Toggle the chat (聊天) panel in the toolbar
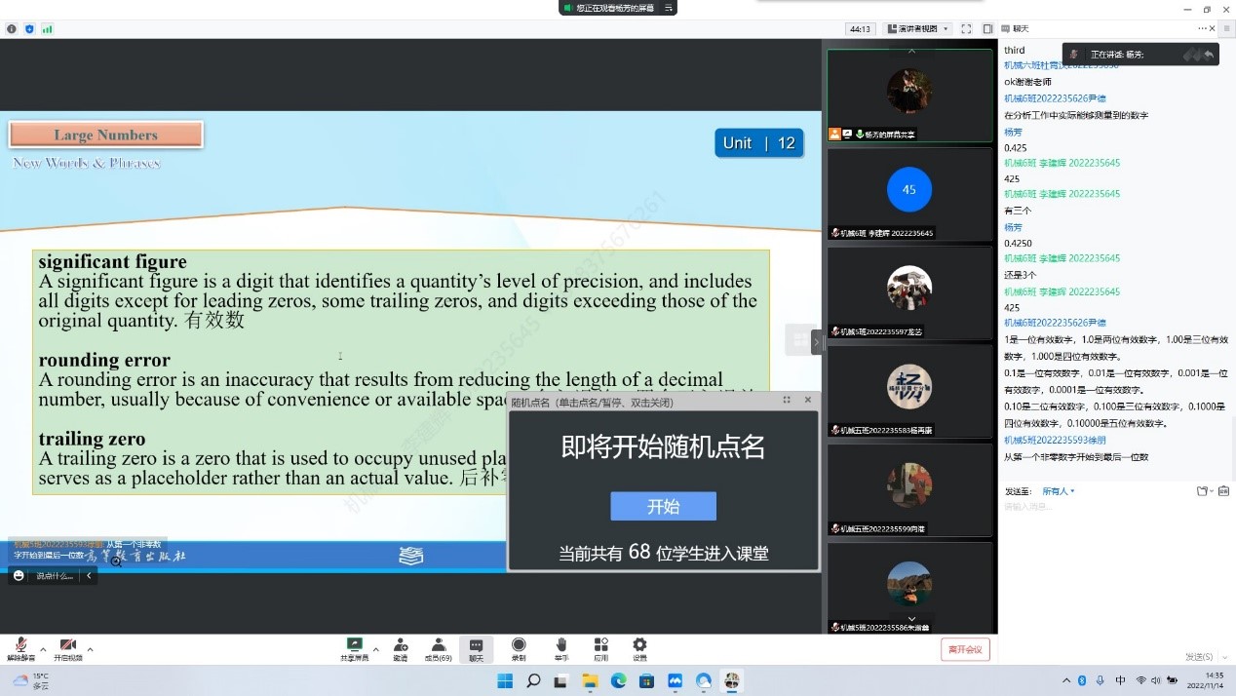The image size is (1236, 696). click(476, 649)
